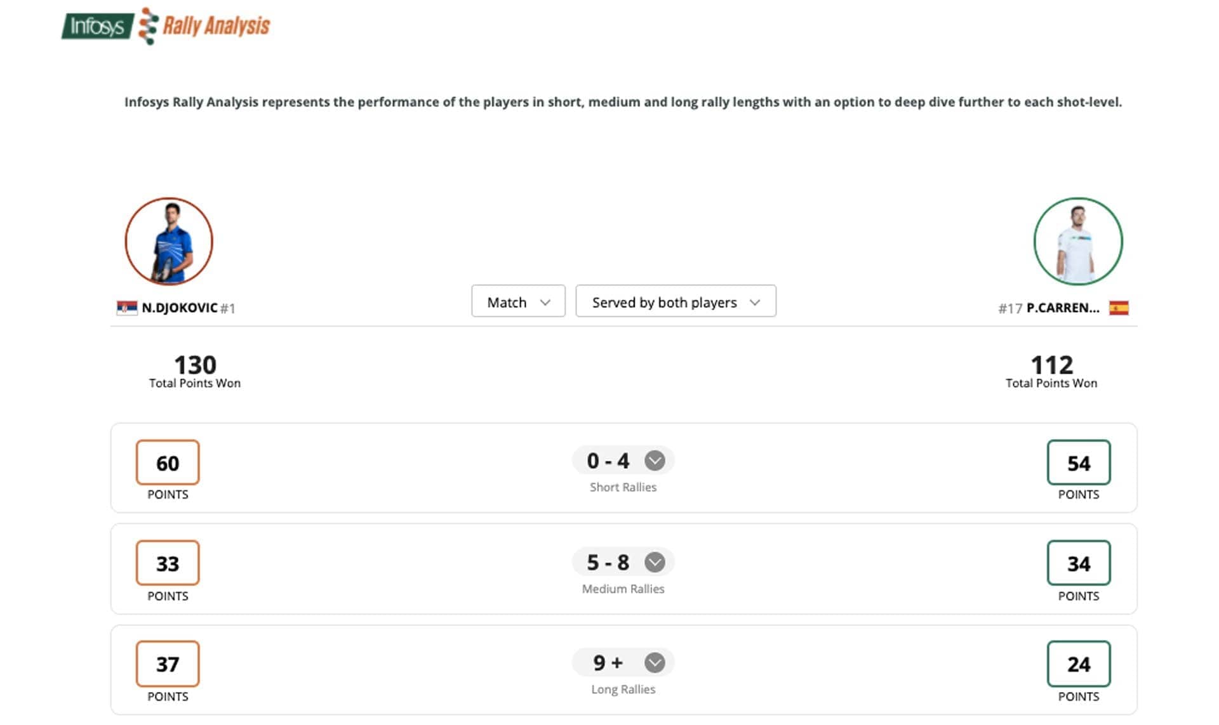Open the Match dropdown
This screenshot has width=1219, height=725.
tap(518, 301)
